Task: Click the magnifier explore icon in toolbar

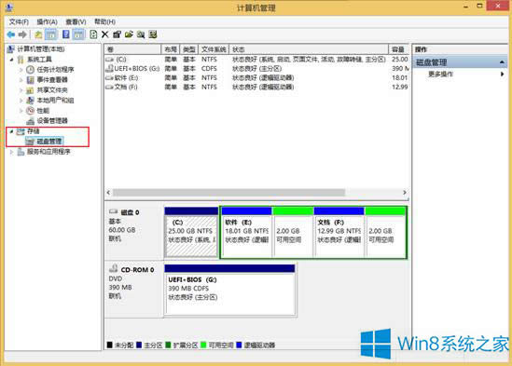Action: click(x=141, y=34)
